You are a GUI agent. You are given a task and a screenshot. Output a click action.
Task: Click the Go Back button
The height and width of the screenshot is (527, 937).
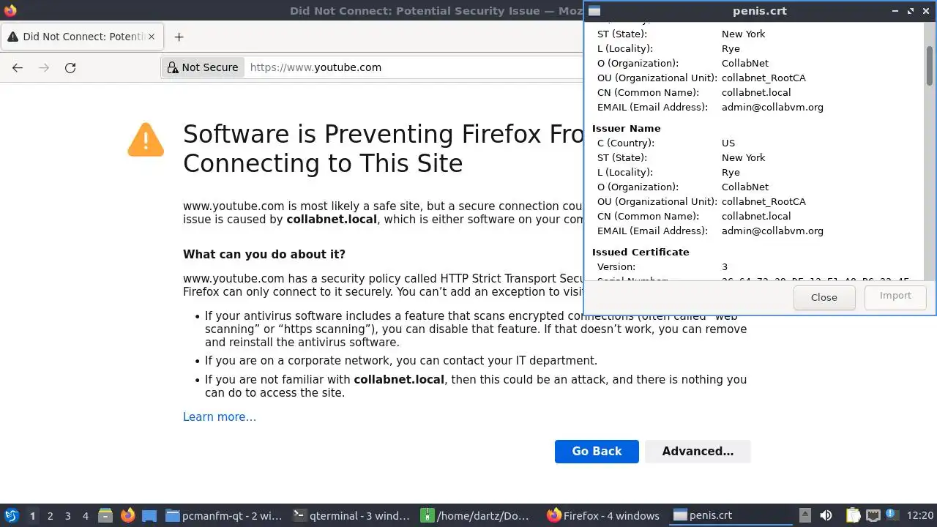point(597,451)
